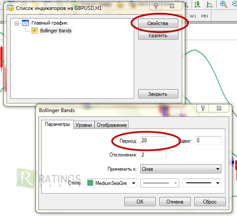Click the Сдвиг input field

[x=208, y=140]
